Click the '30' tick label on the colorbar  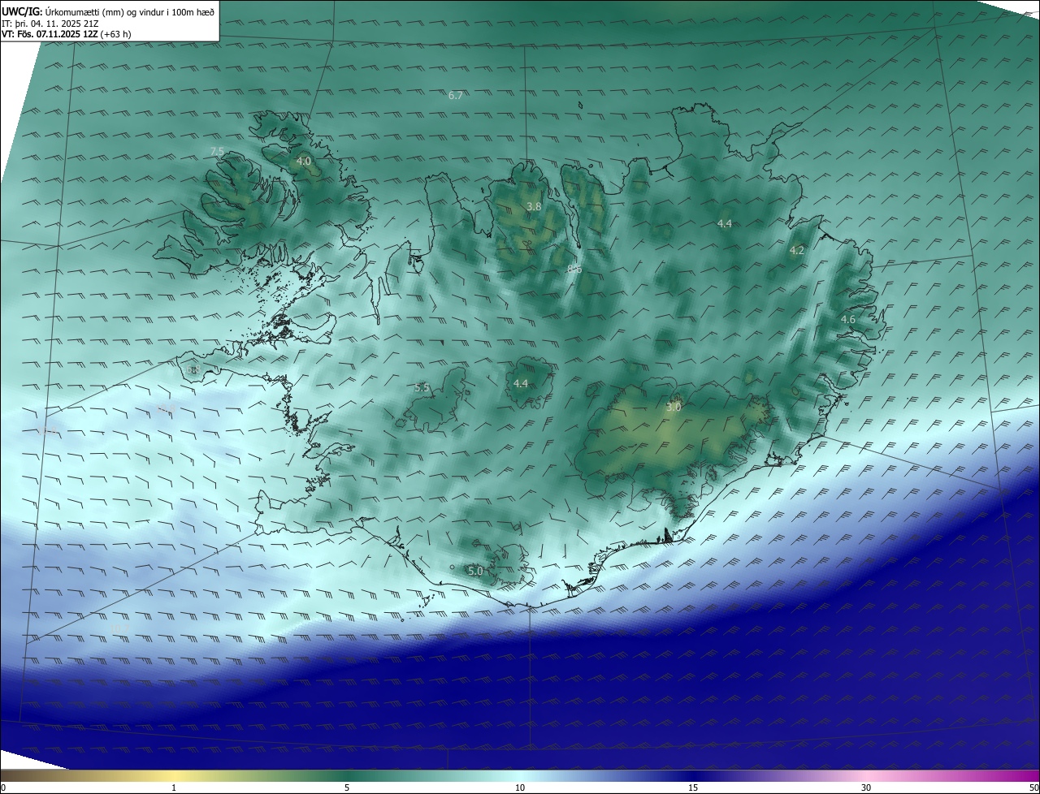(866, 788)
